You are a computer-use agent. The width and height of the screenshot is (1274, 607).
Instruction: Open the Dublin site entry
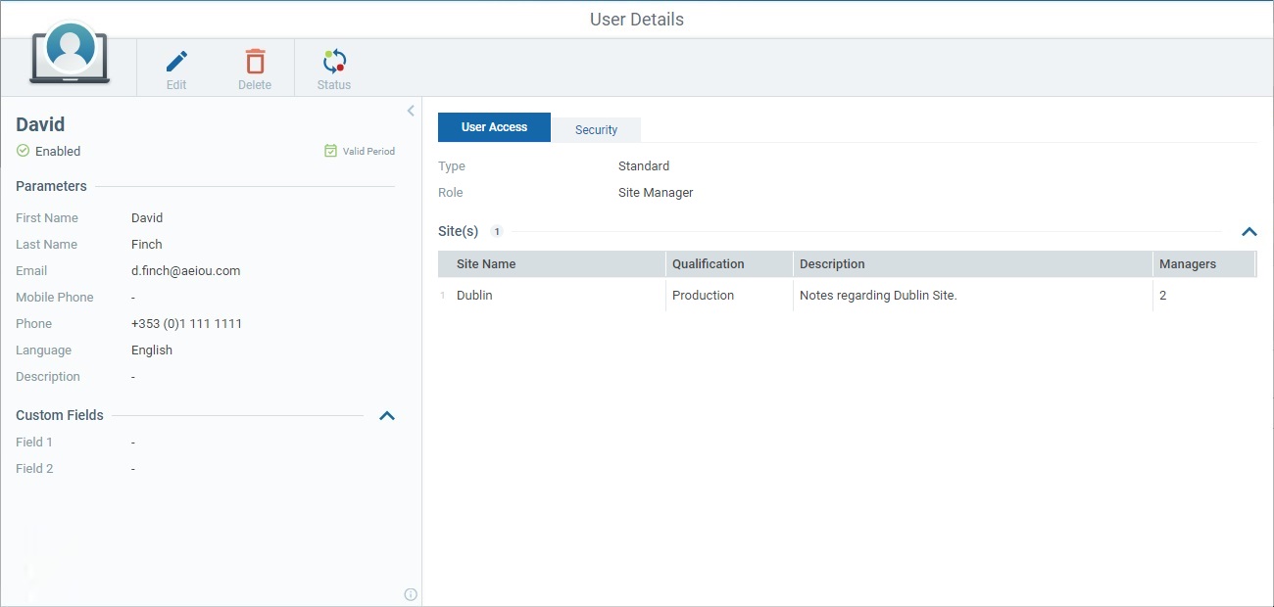(474, 295)
